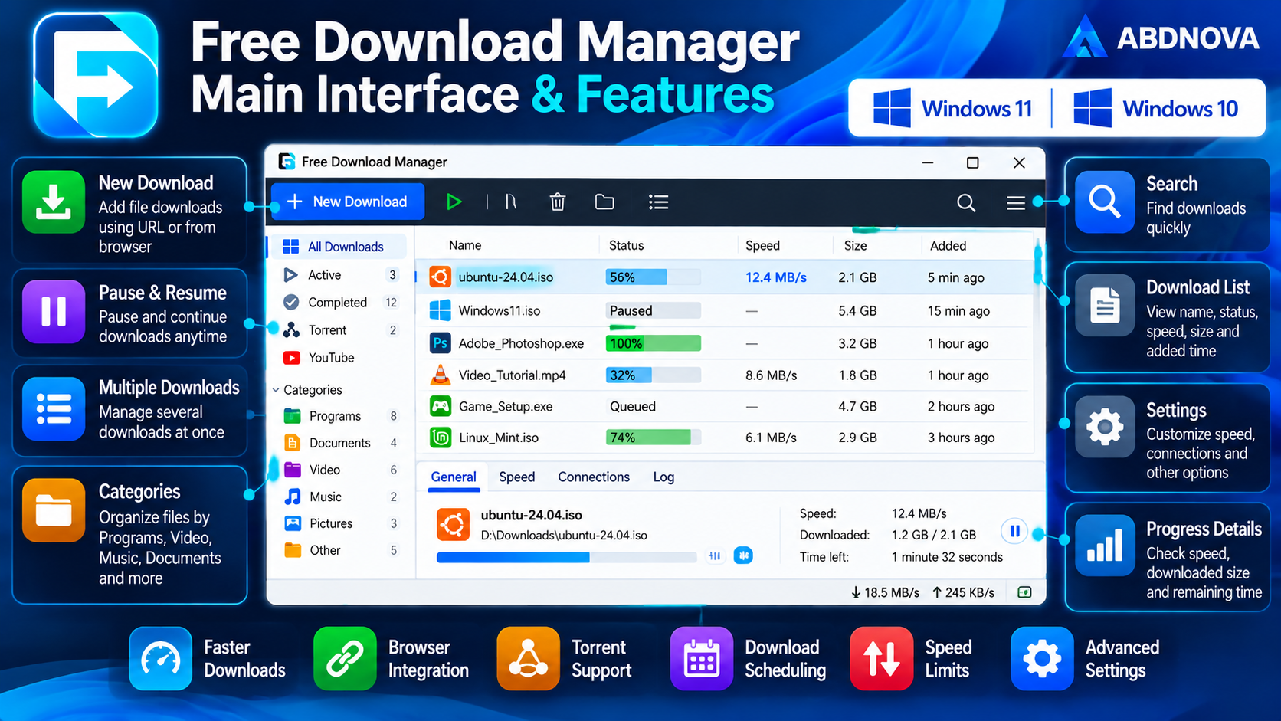Switch to the General tab
1281x721 pixels.
pyautogui.click(x=454, y=477)
